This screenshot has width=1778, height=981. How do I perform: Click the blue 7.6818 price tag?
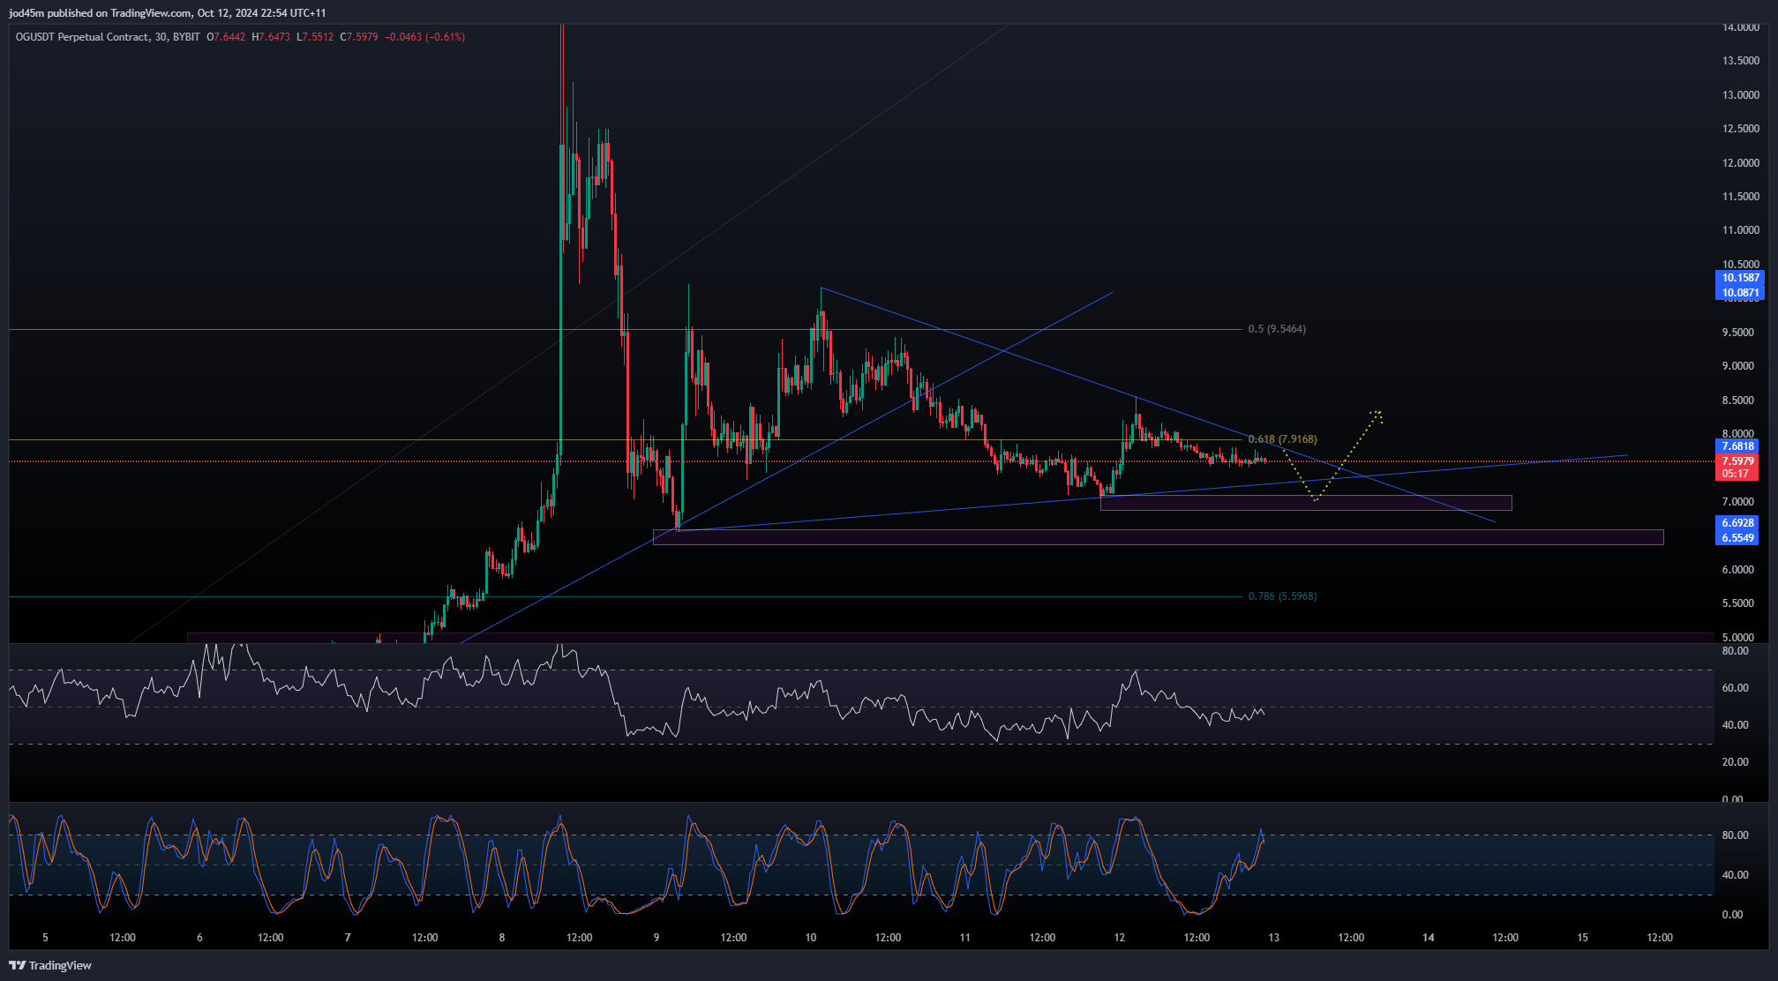1737,446
